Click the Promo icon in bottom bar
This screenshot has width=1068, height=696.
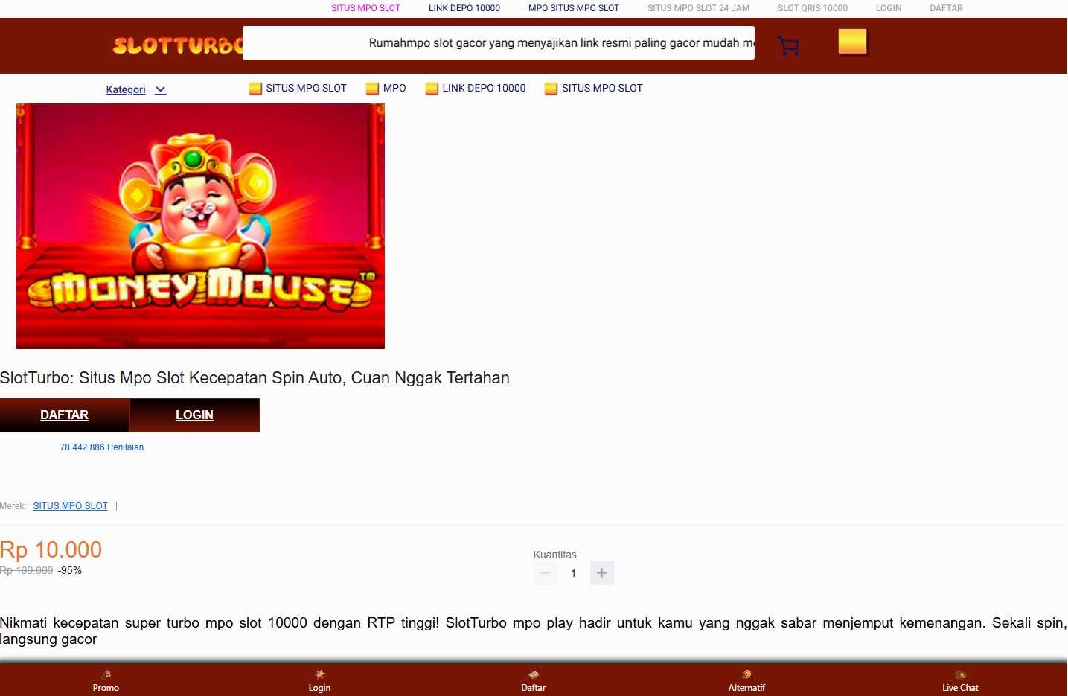(106, 674)
